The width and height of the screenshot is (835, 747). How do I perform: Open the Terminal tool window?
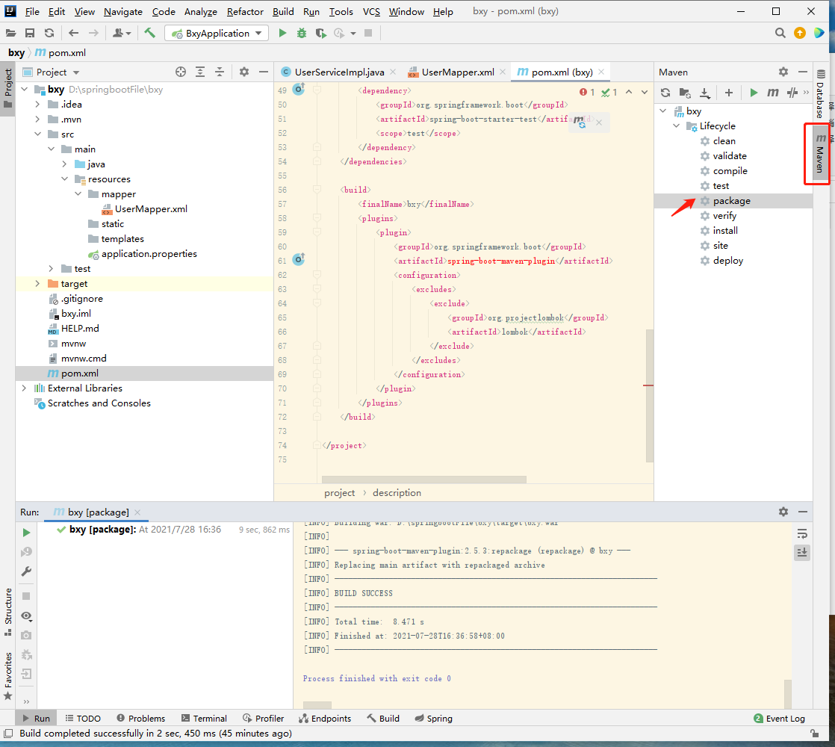(x=203, y=718)
